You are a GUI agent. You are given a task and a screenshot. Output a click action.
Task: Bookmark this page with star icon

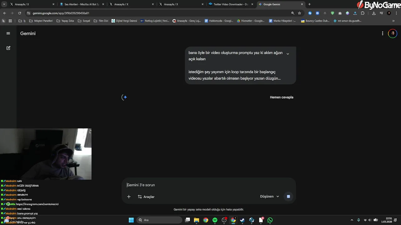coord(299,13)
